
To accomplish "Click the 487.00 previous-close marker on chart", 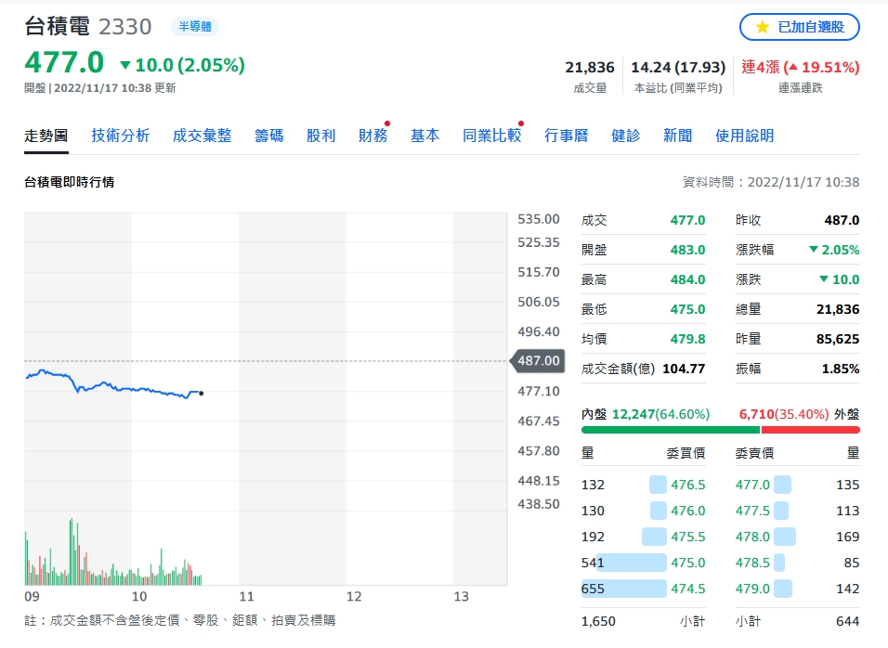I will tap(538, 360).
